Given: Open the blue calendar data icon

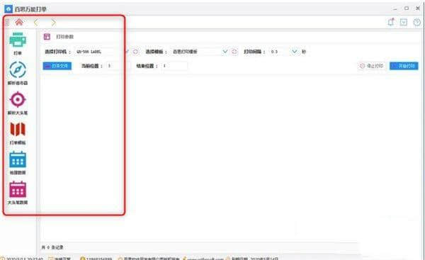Looking at the screenshot, I should [x=18, y=159].
